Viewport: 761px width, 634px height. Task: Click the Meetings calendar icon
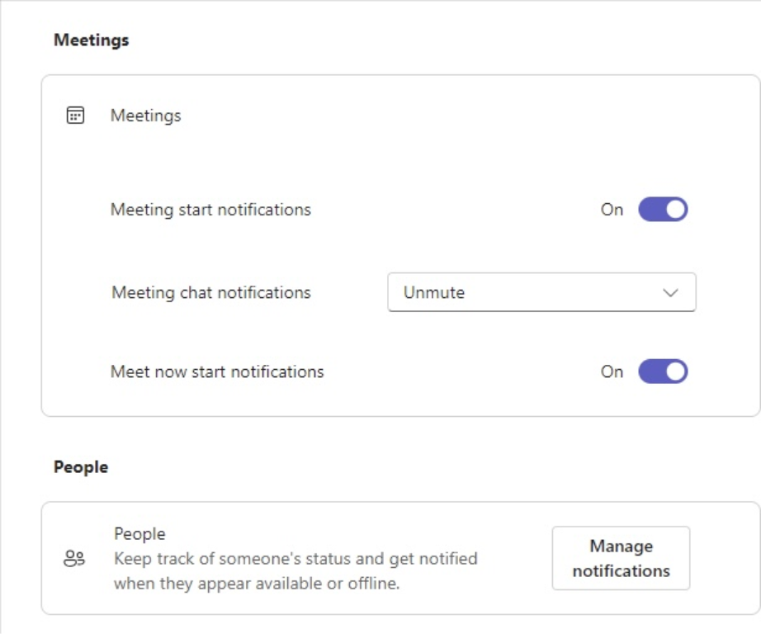click(x=75, y=116)
